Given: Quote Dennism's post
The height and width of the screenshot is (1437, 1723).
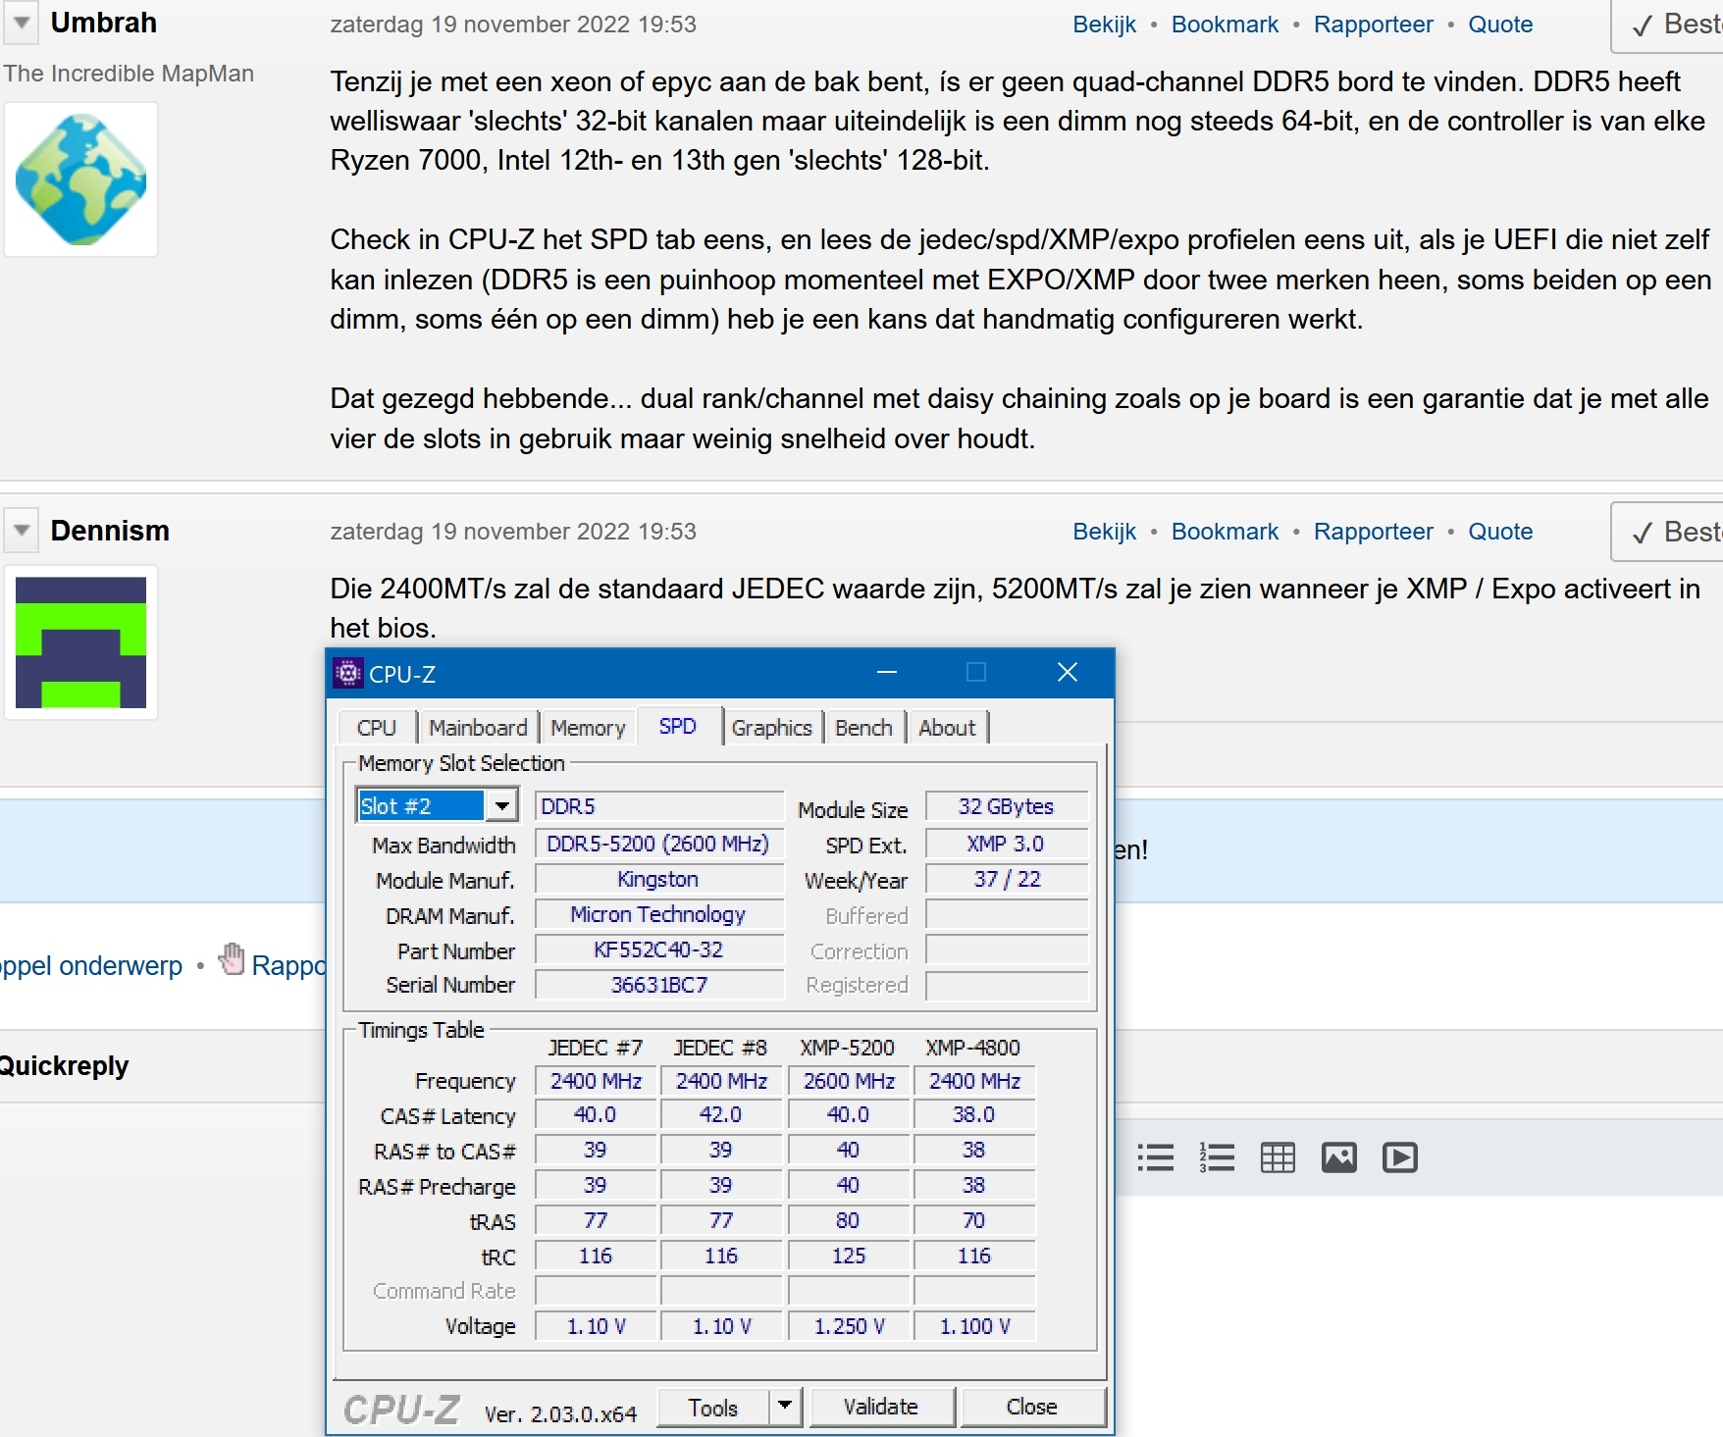Looking at the screenshot, I should click(1500, 532).
